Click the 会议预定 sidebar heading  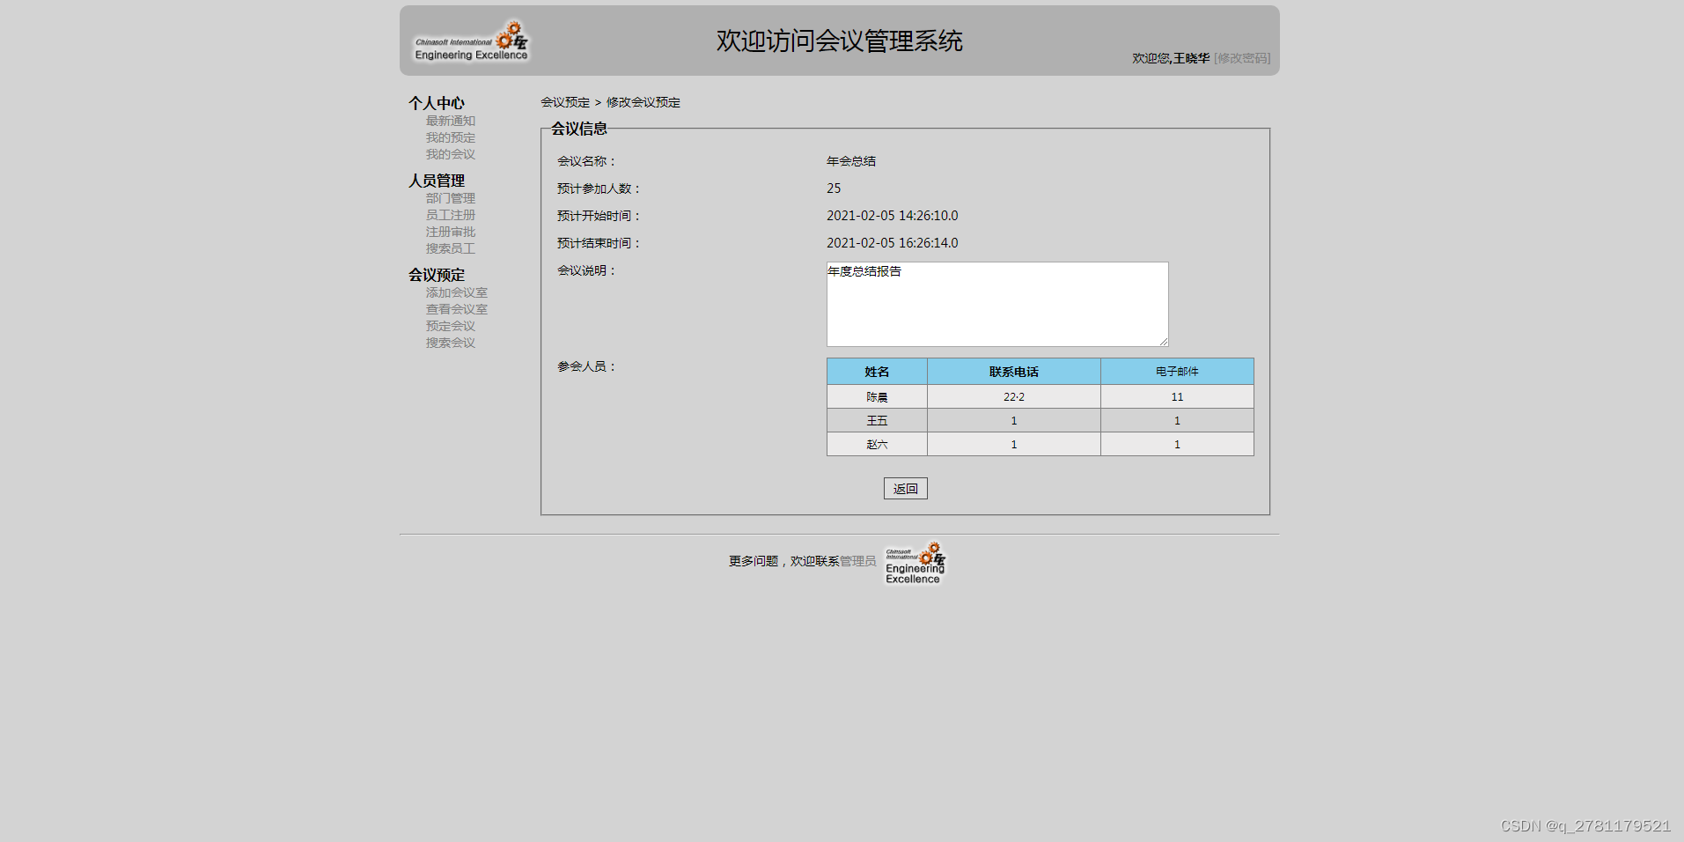click(437, 275)
